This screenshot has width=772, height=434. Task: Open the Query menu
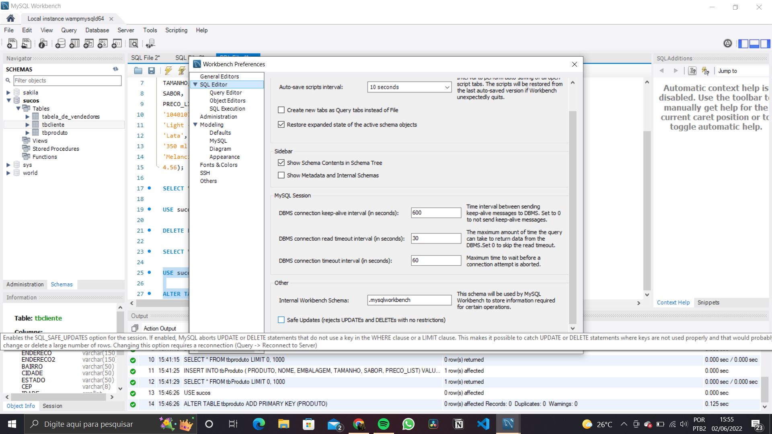click(x=69, y=30)
